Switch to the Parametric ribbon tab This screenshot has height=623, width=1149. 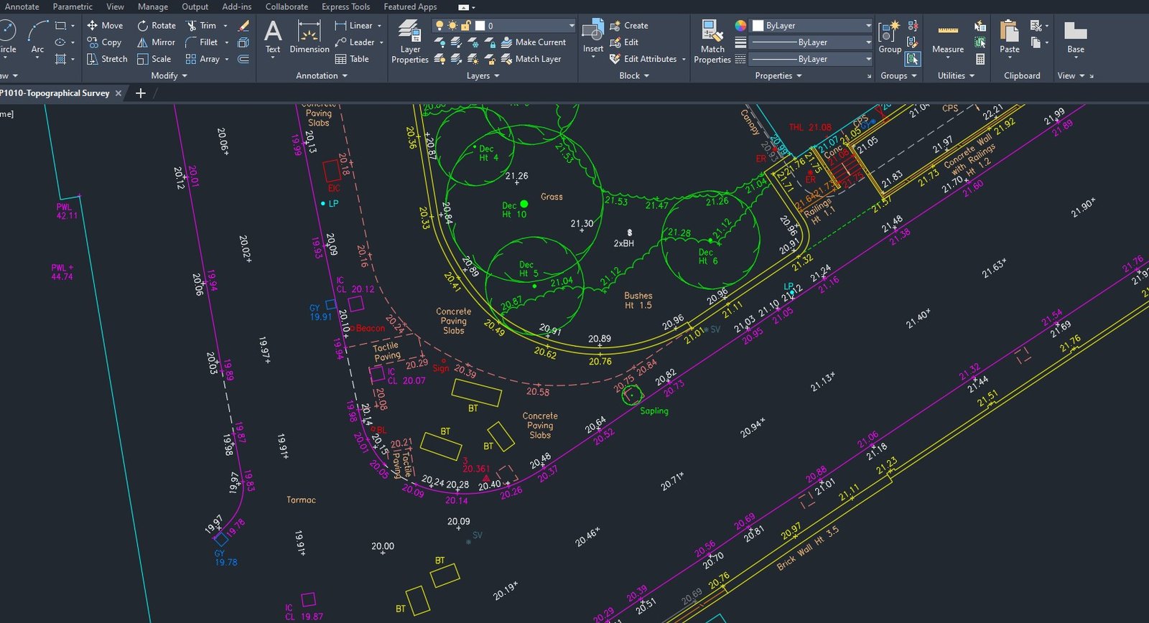(x=73, y=6)
